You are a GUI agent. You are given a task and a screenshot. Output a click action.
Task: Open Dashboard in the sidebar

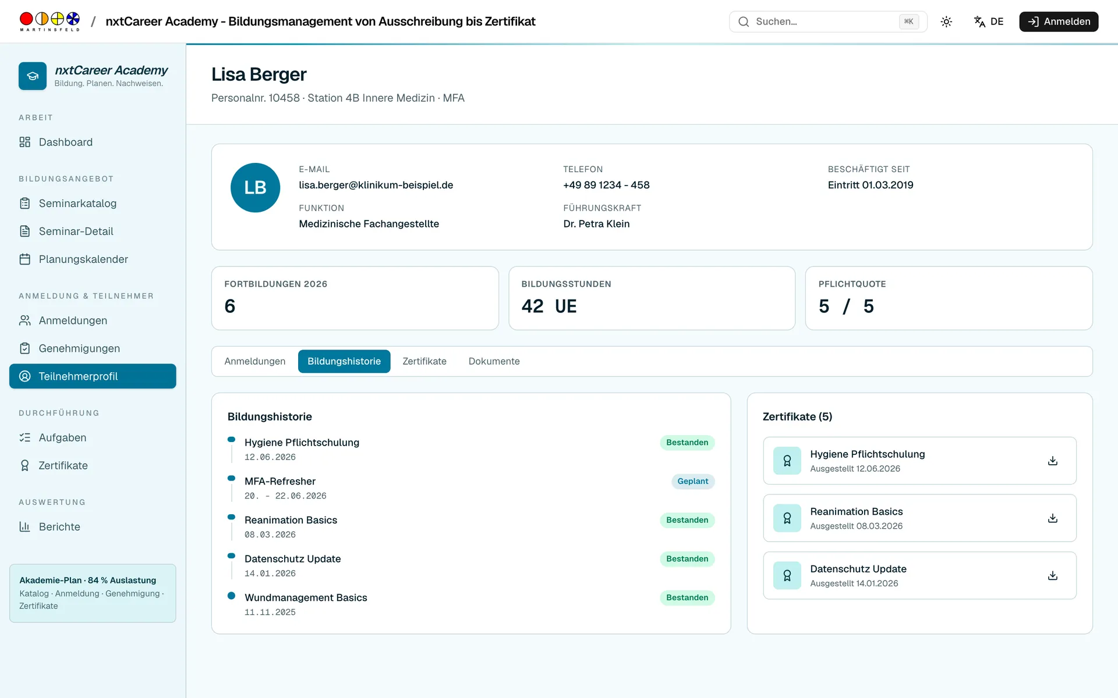click(93, 142)
